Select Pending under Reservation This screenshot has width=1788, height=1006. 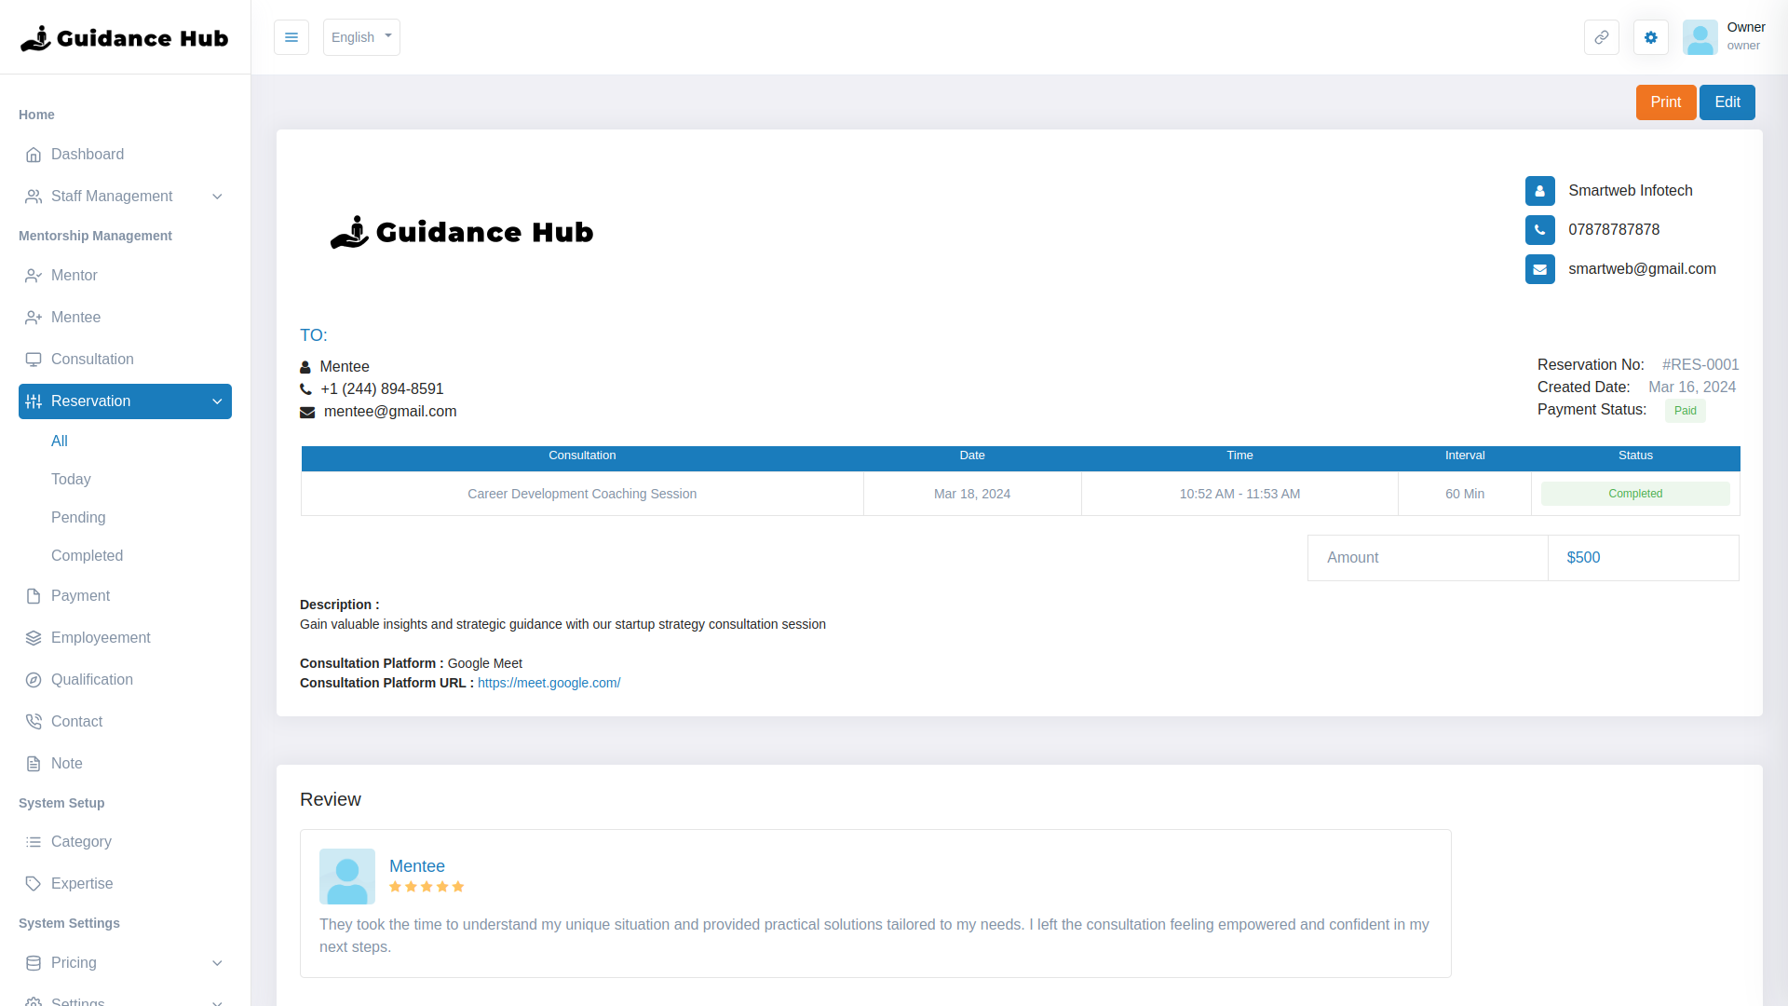coord(77,517)
